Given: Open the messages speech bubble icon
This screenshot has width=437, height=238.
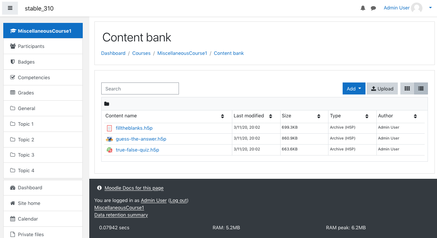Looking at the screenshot, I should click(373, 8).
